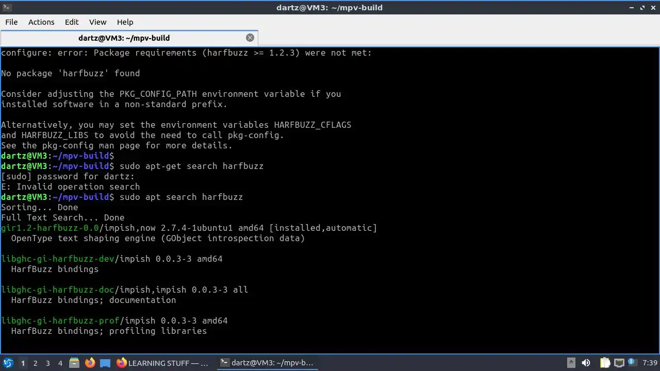The width and height of the screenshot is (660, 371).
Task: Open the Lubuntu application menu icon
Action: click(x=8, y=363)
